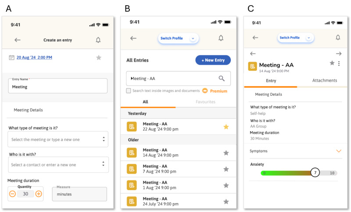Click the 'AA Group' value

tap(258, 126)
